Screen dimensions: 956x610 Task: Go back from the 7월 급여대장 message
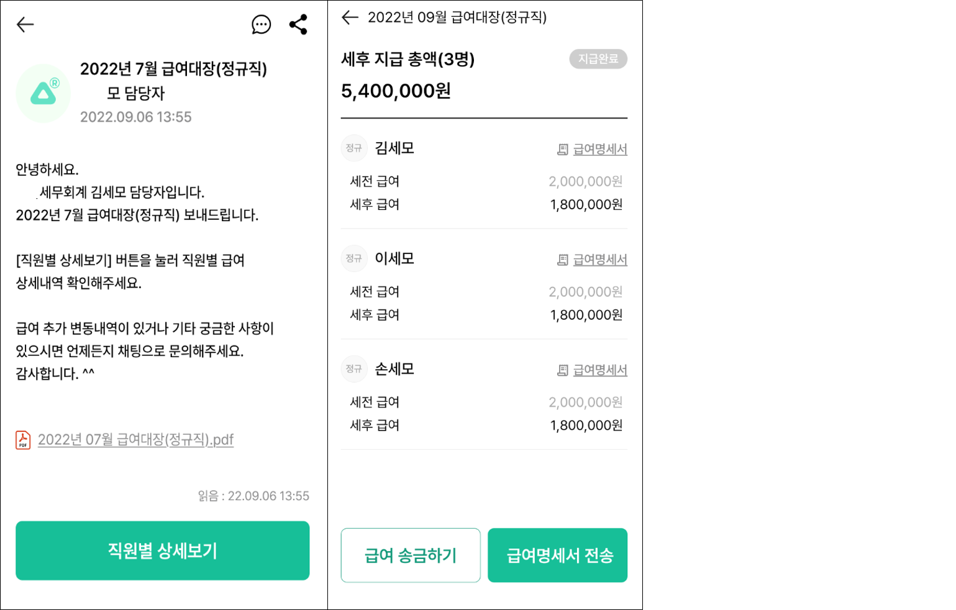(x=25, y=25)
